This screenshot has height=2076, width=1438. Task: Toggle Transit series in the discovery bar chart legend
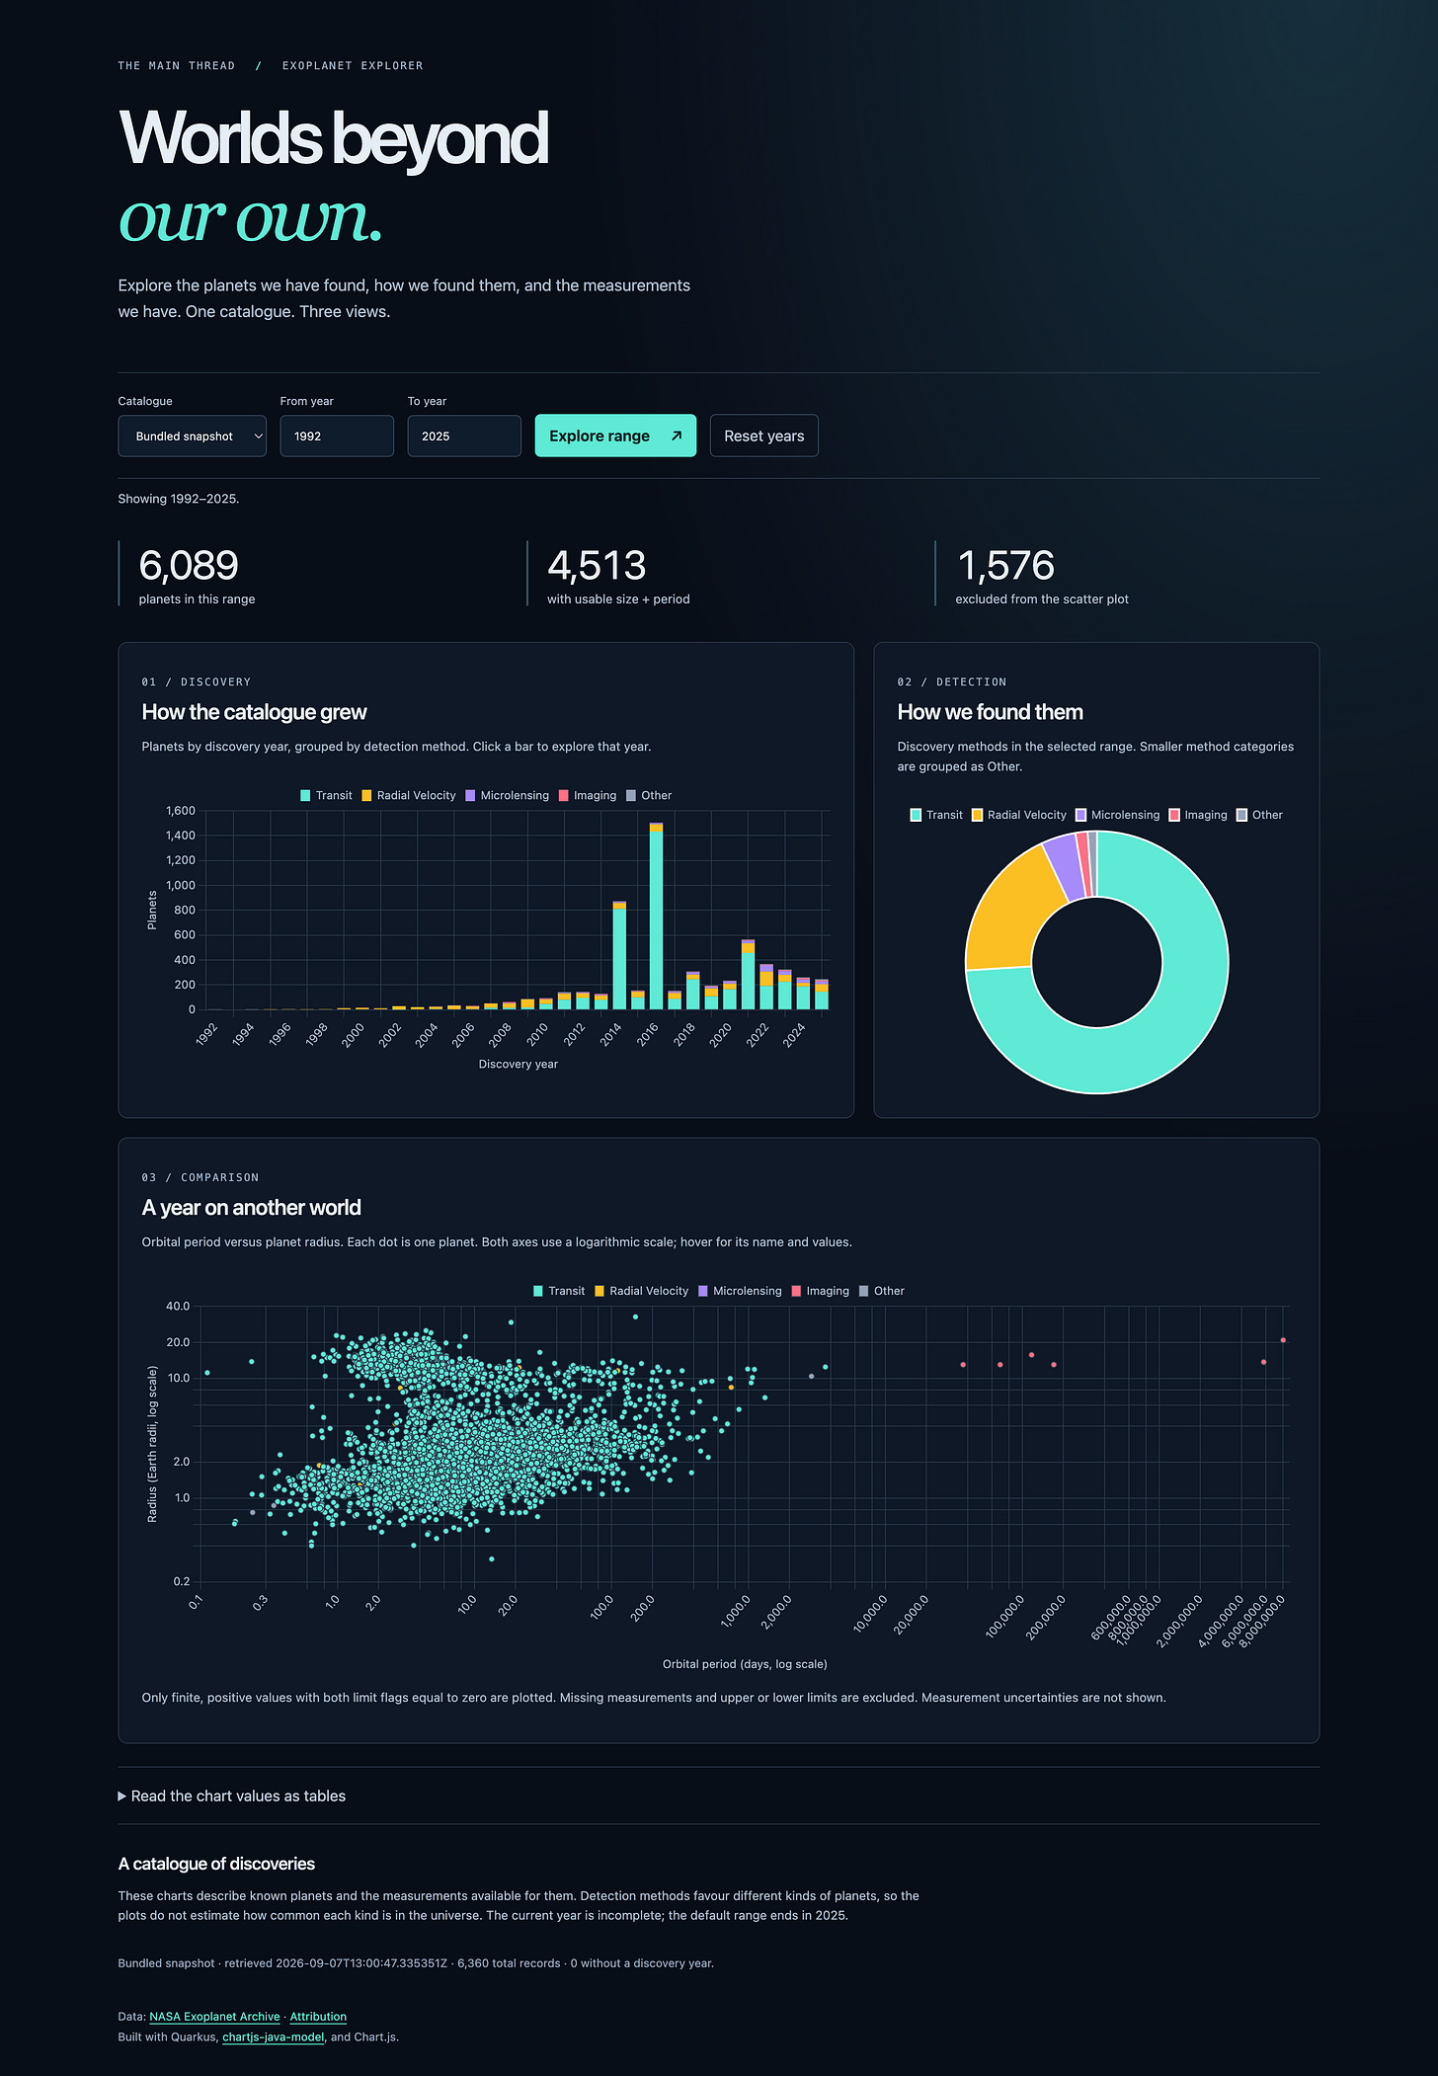(326, 795)
